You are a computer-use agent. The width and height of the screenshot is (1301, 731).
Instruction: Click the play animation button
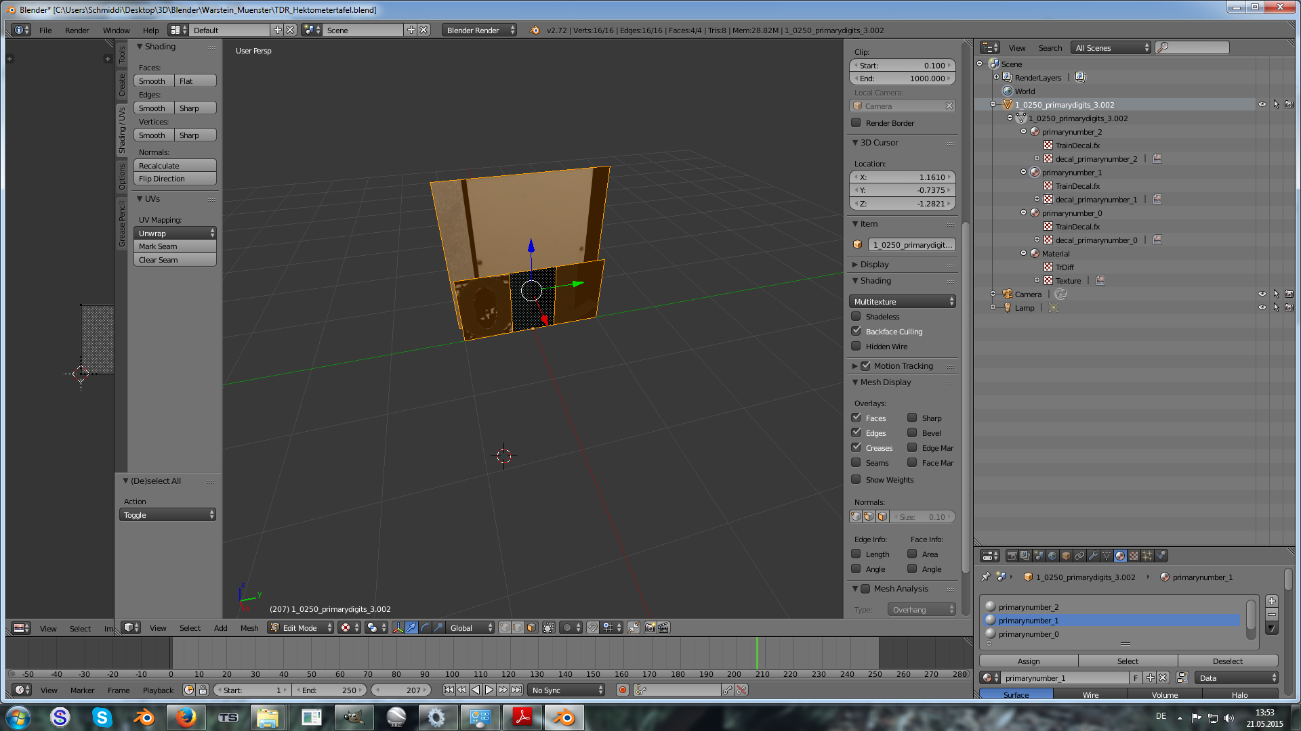tap(489, 690)
